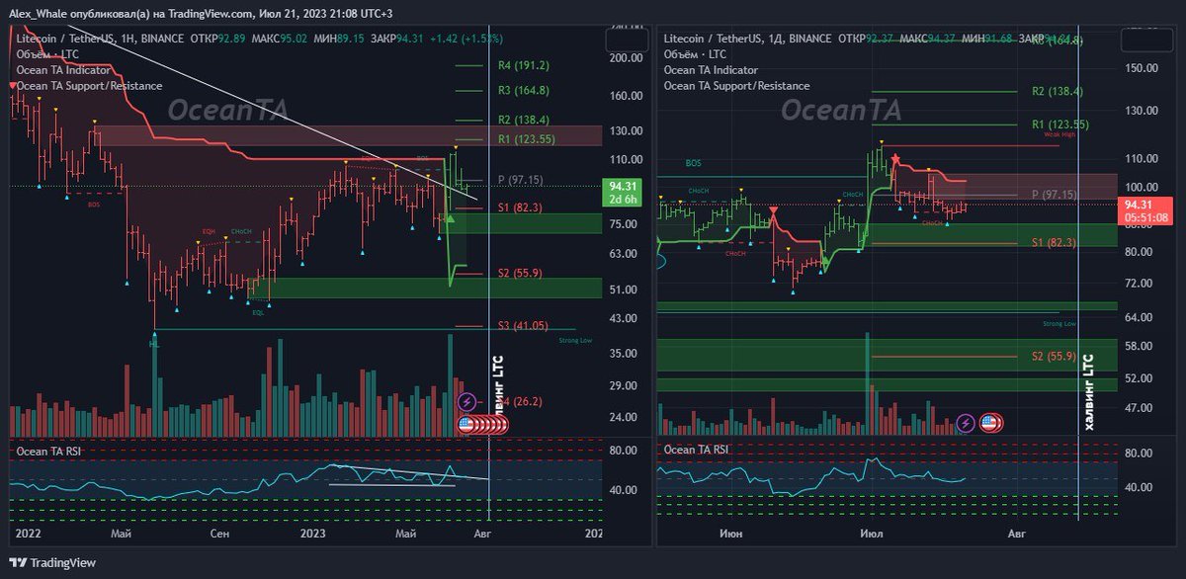Click the Объём · LTC legend on the 1H chart
1186x579 pixels.
point(47,53)
